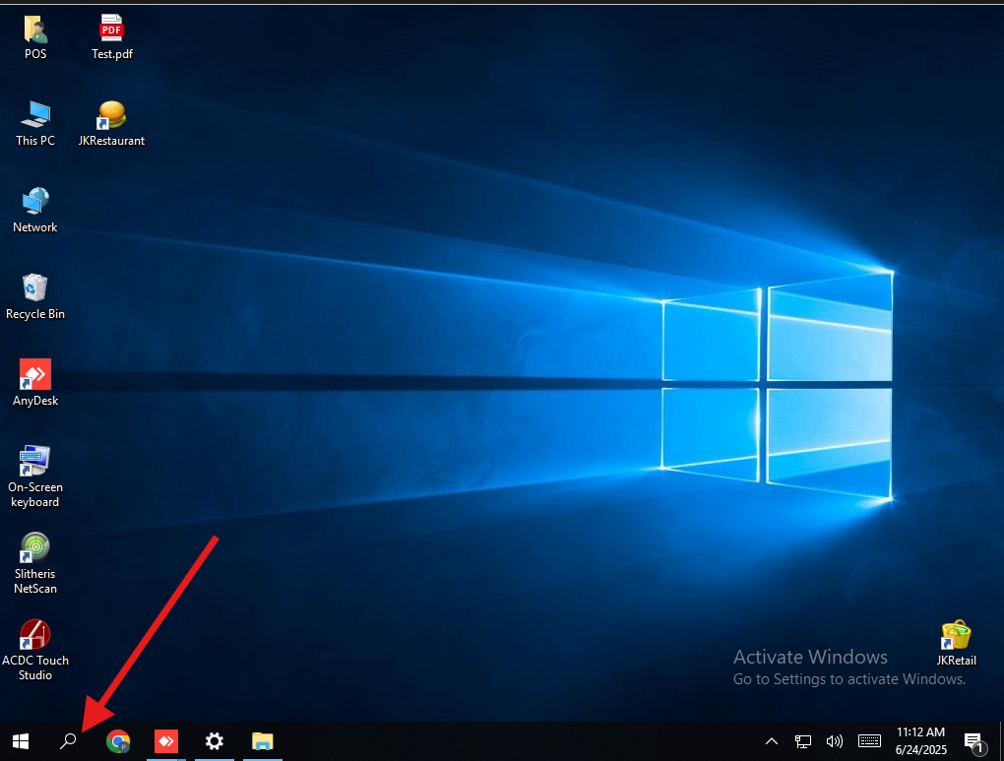Select the ACDC Touch Studio shortcut
Viewport: 1004px width, 761px height.
[35, 634]
